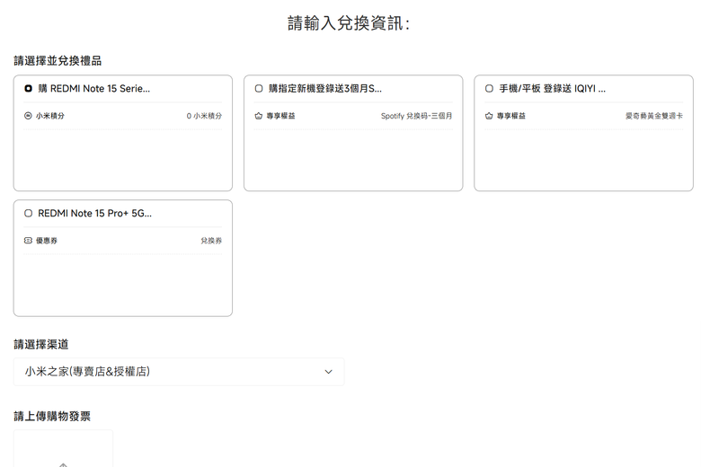This screenshot has width=701, height=467.
Task: Click the chevron arrow of channel dropdown
Action: tap(329, 372)
